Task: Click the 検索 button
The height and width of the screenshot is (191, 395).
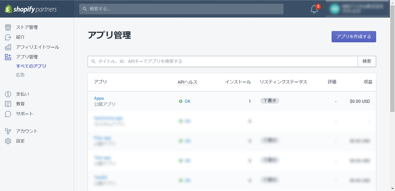Action: coord(367,61)
